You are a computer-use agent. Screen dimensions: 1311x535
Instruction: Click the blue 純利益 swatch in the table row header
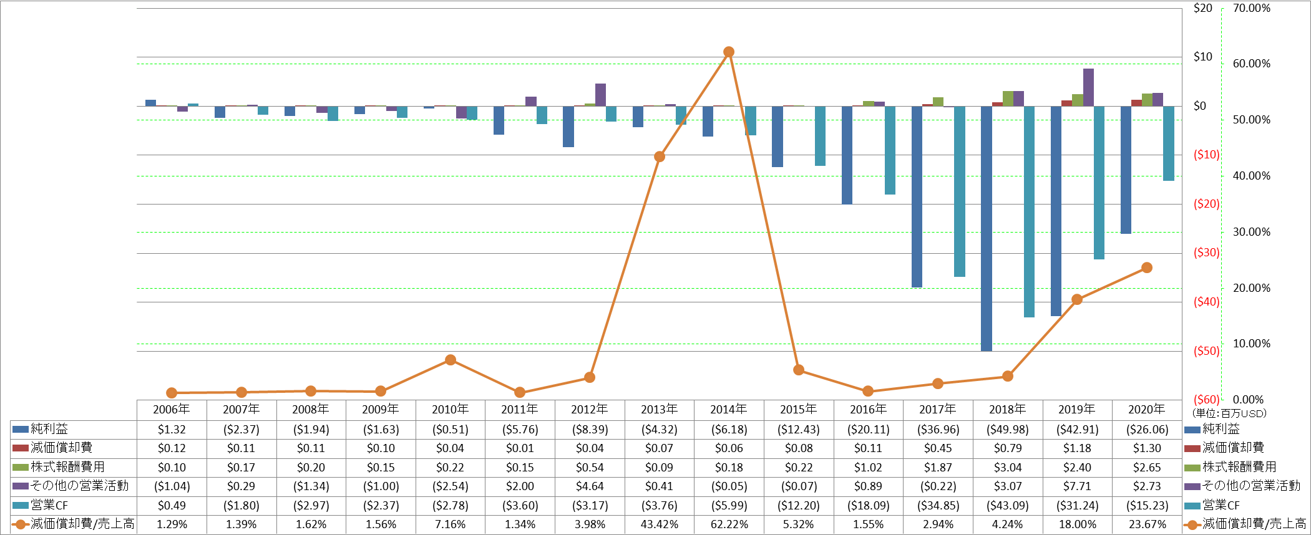21,429
